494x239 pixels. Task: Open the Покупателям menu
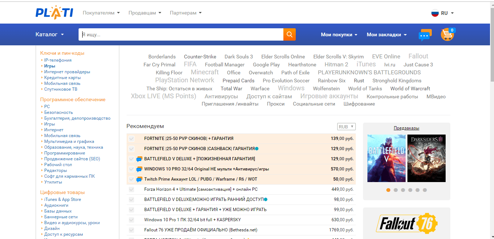pyautogui.click(x=101, y=13)
